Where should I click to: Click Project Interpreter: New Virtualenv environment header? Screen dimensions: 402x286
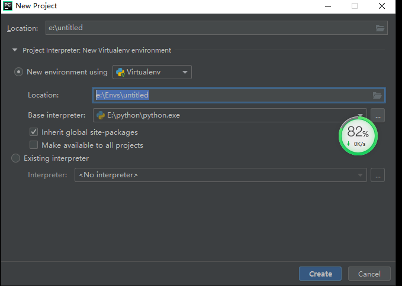point(97,50)
